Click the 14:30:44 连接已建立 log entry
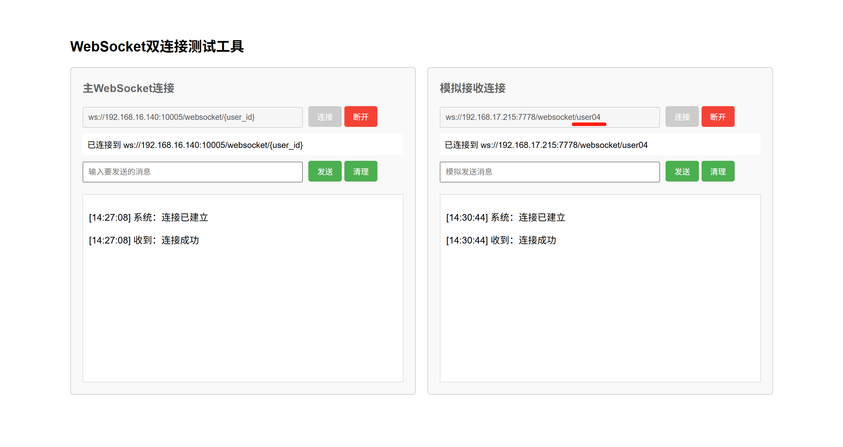The width and height of the screenshot is (843, 447). click(x=506, y=217)
